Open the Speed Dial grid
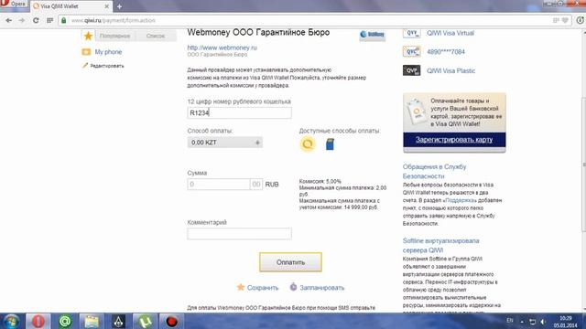The height and width of the screenshot is (329, 586). 49,20
